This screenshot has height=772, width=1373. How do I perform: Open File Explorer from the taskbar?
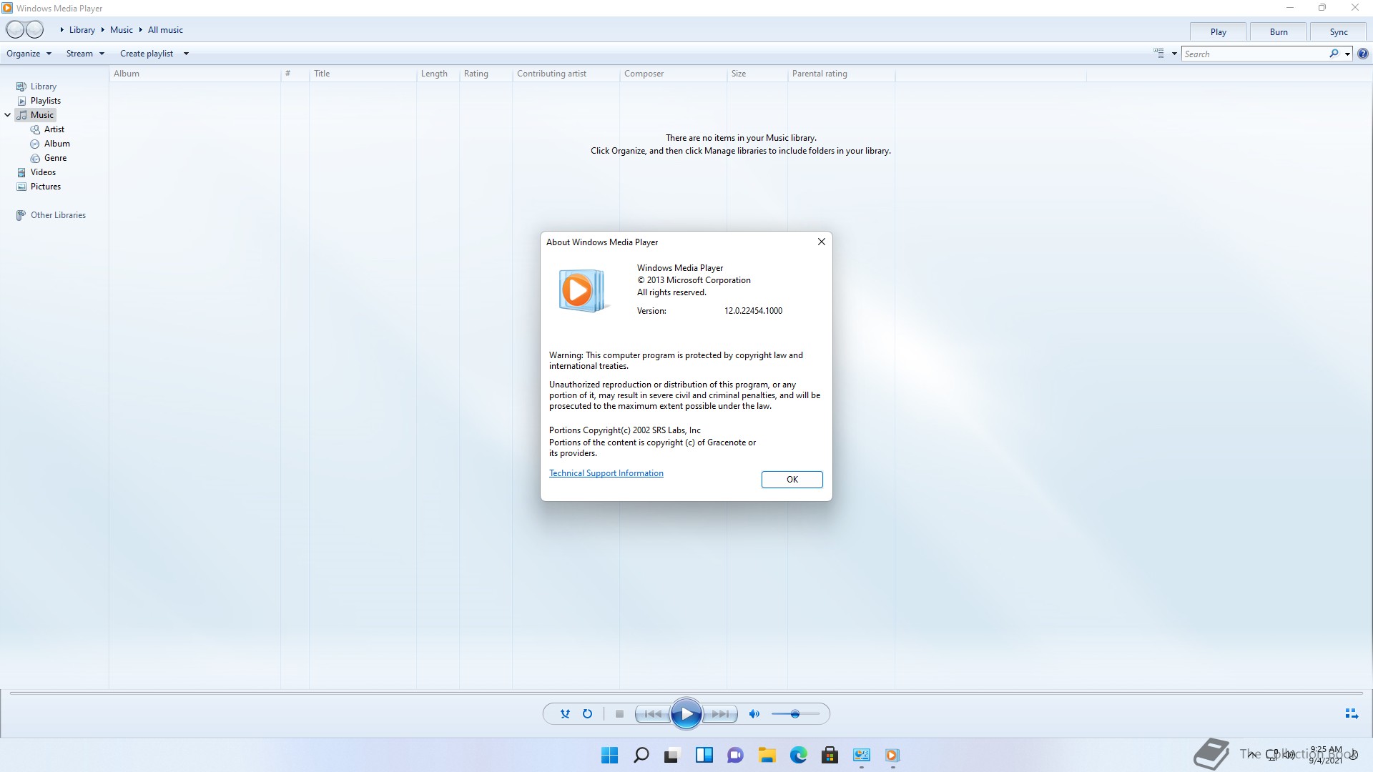[767, 755]
